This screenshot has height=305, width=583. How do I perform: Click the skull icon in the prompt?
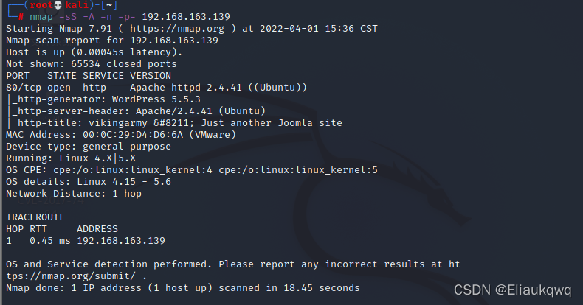click(58, 5)
